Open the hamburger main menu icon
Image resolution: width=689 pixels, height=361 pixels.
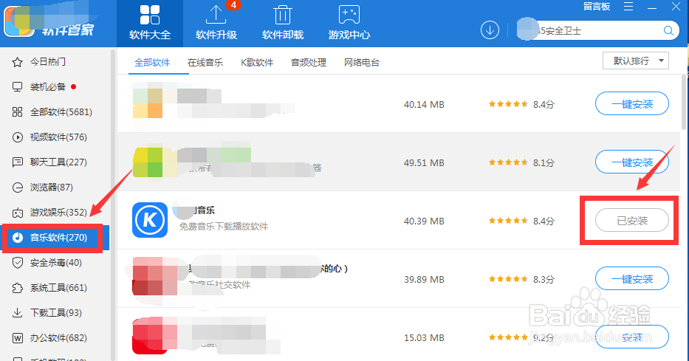(628, 7)
